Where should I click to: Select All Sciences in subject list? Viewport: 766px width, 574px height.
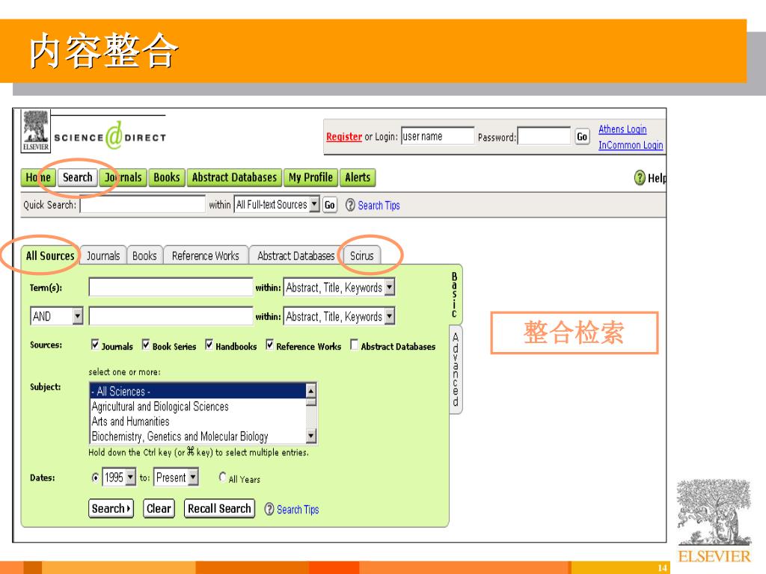(197, 391)
